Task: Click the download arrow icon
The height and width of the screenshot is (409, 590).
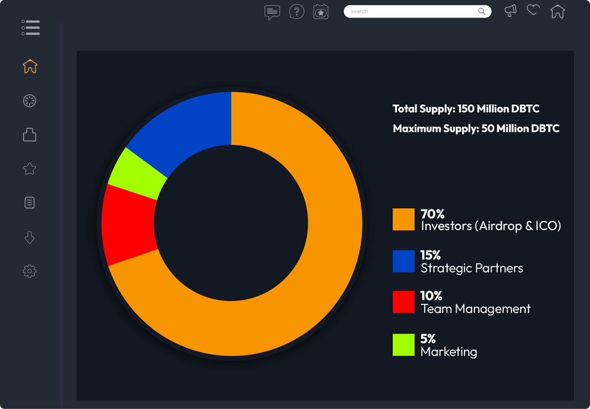Action: tap(29, 237)
